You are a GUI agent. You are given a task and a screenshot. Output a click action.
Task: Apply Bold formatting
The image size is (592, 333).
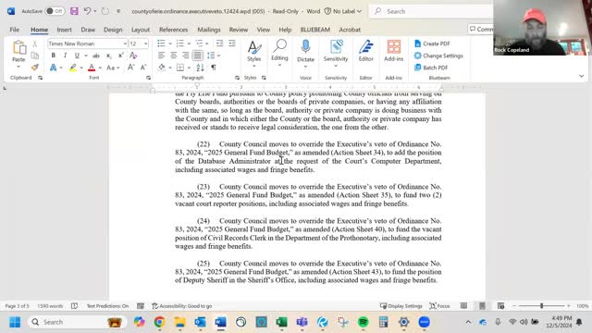[54, 55]
